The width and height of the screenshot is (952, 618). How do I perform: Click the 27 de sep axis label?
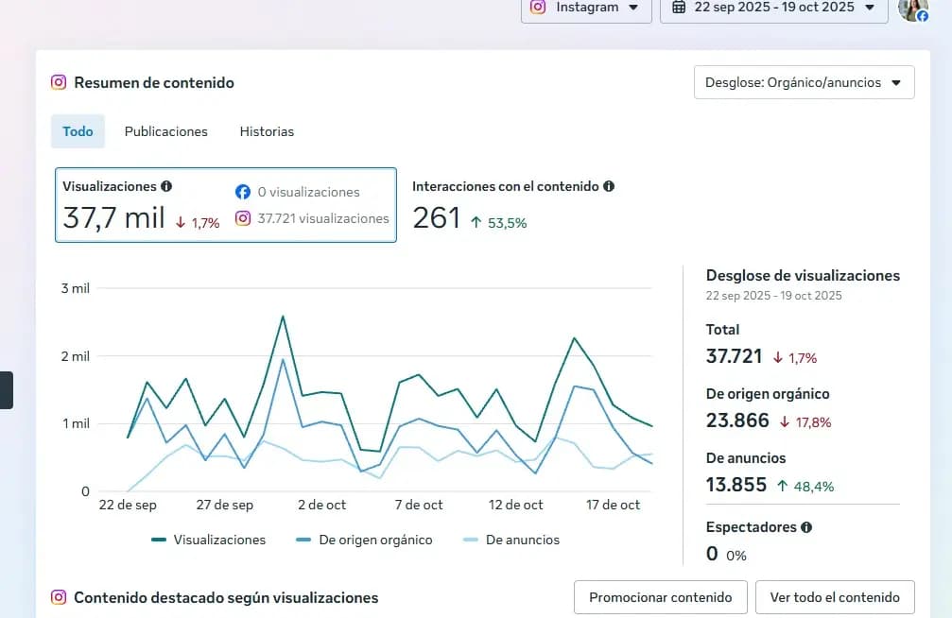click(225, 505)
